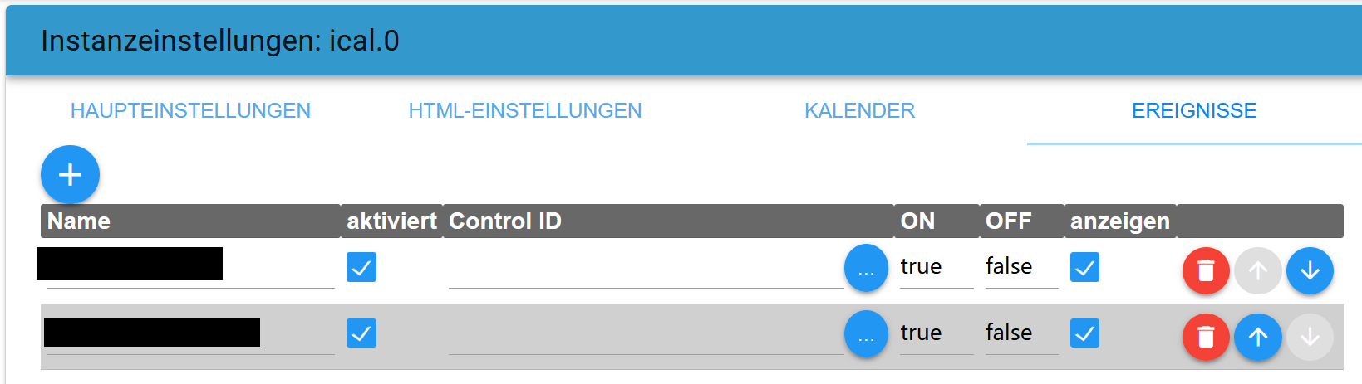This screenshot has width=1362, height=384.
Task: Uncheck anzeigen checkbox in second row
Action: pyautogui.click(x=1084, y=333)
